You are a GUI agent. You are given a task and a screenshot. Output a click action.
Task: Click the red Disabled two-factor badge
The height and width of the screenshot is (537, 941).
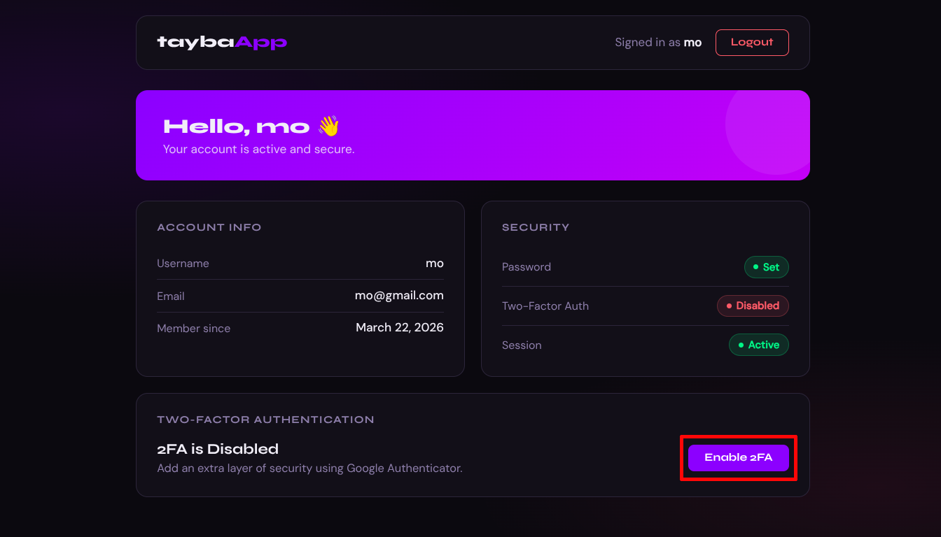pyautogui.click(x=753, y=306)
